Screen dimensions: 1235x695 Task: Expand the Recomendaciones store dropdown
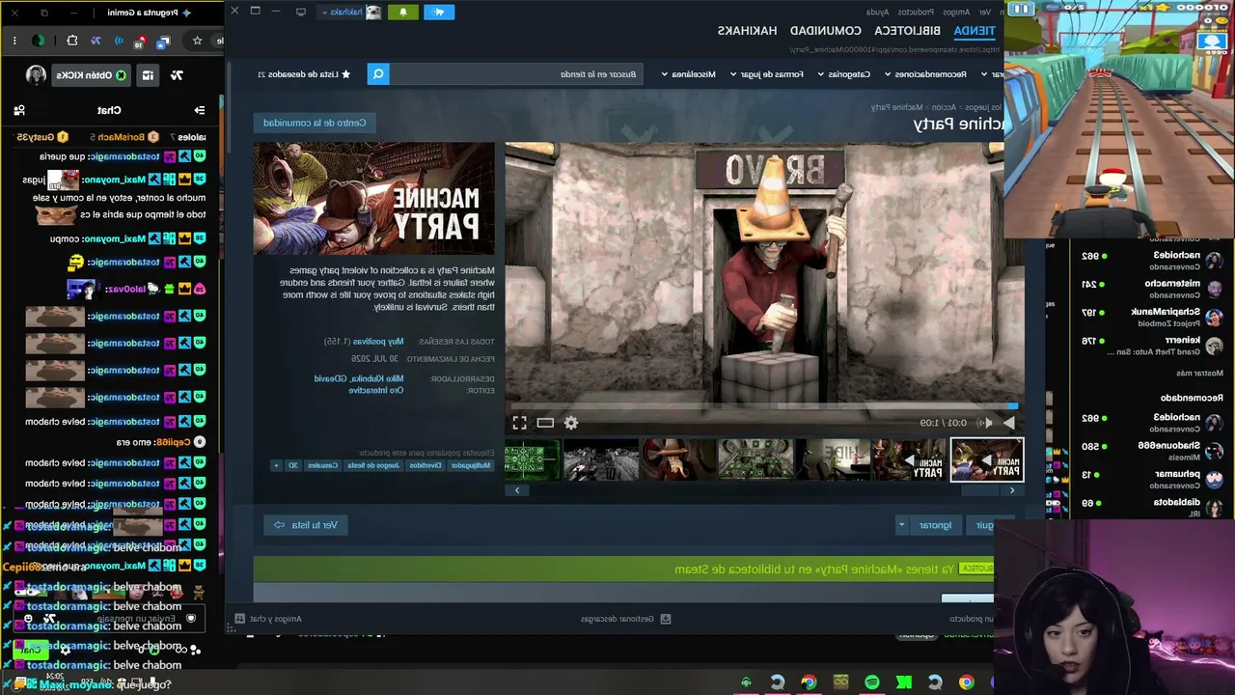pos(930,74)
